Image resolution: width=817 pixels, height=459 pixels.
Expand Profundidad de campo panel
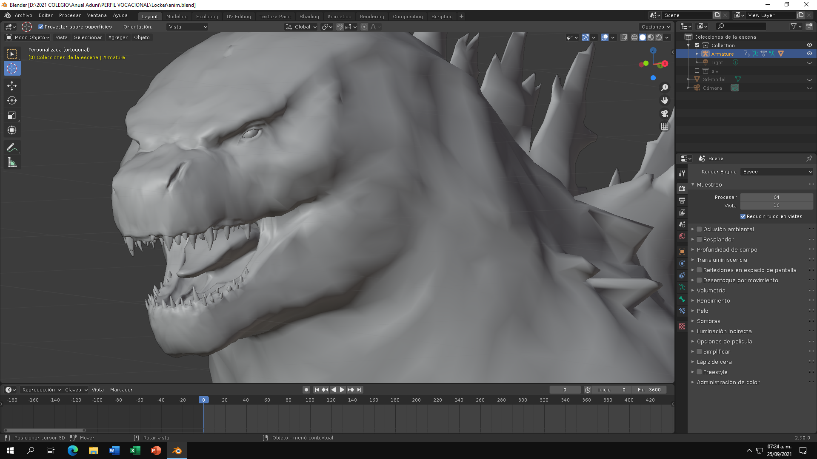coord(727,249)
